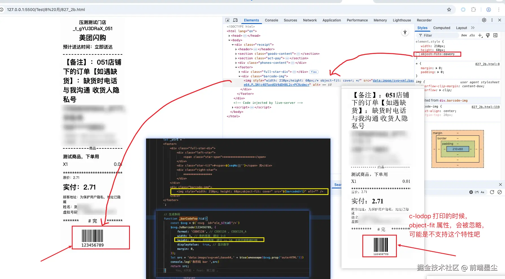Clear the search input in the drawer
This screenshot has height=279, width=505.
(471, 192)
